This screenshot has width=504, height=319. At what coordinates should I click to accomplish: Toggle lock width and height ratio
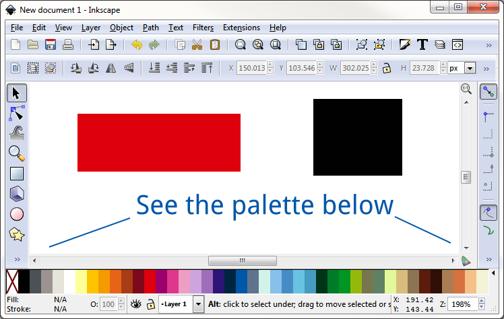point(387,68)
